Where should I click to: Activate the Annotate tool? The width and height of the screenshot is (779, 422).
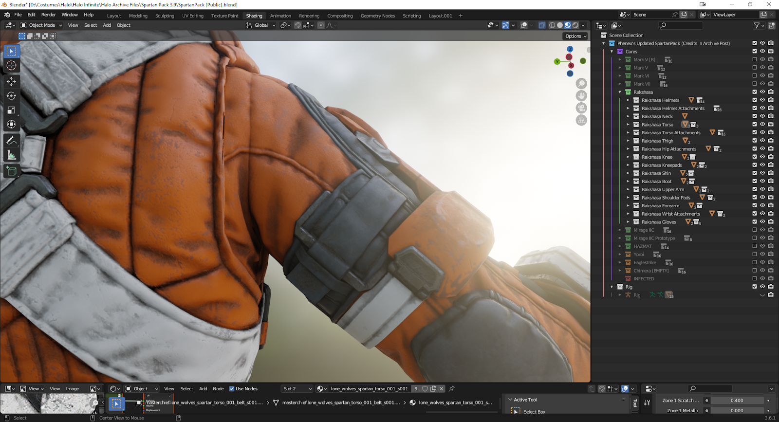(11, 141)
